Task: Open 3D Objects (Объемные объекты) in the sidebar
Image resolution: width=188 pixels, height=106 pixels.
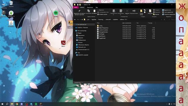Action: coord(83,45)
